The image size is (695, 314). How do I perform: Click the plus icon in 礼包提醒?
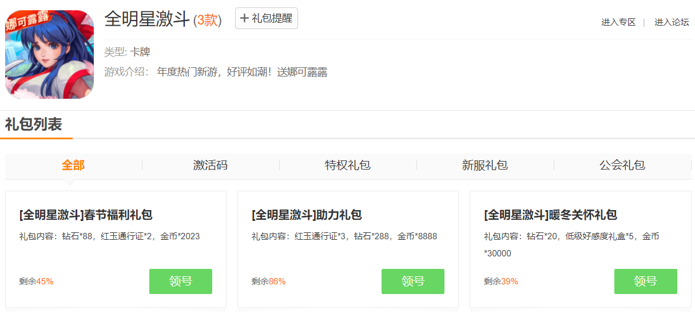coord(244,18)
